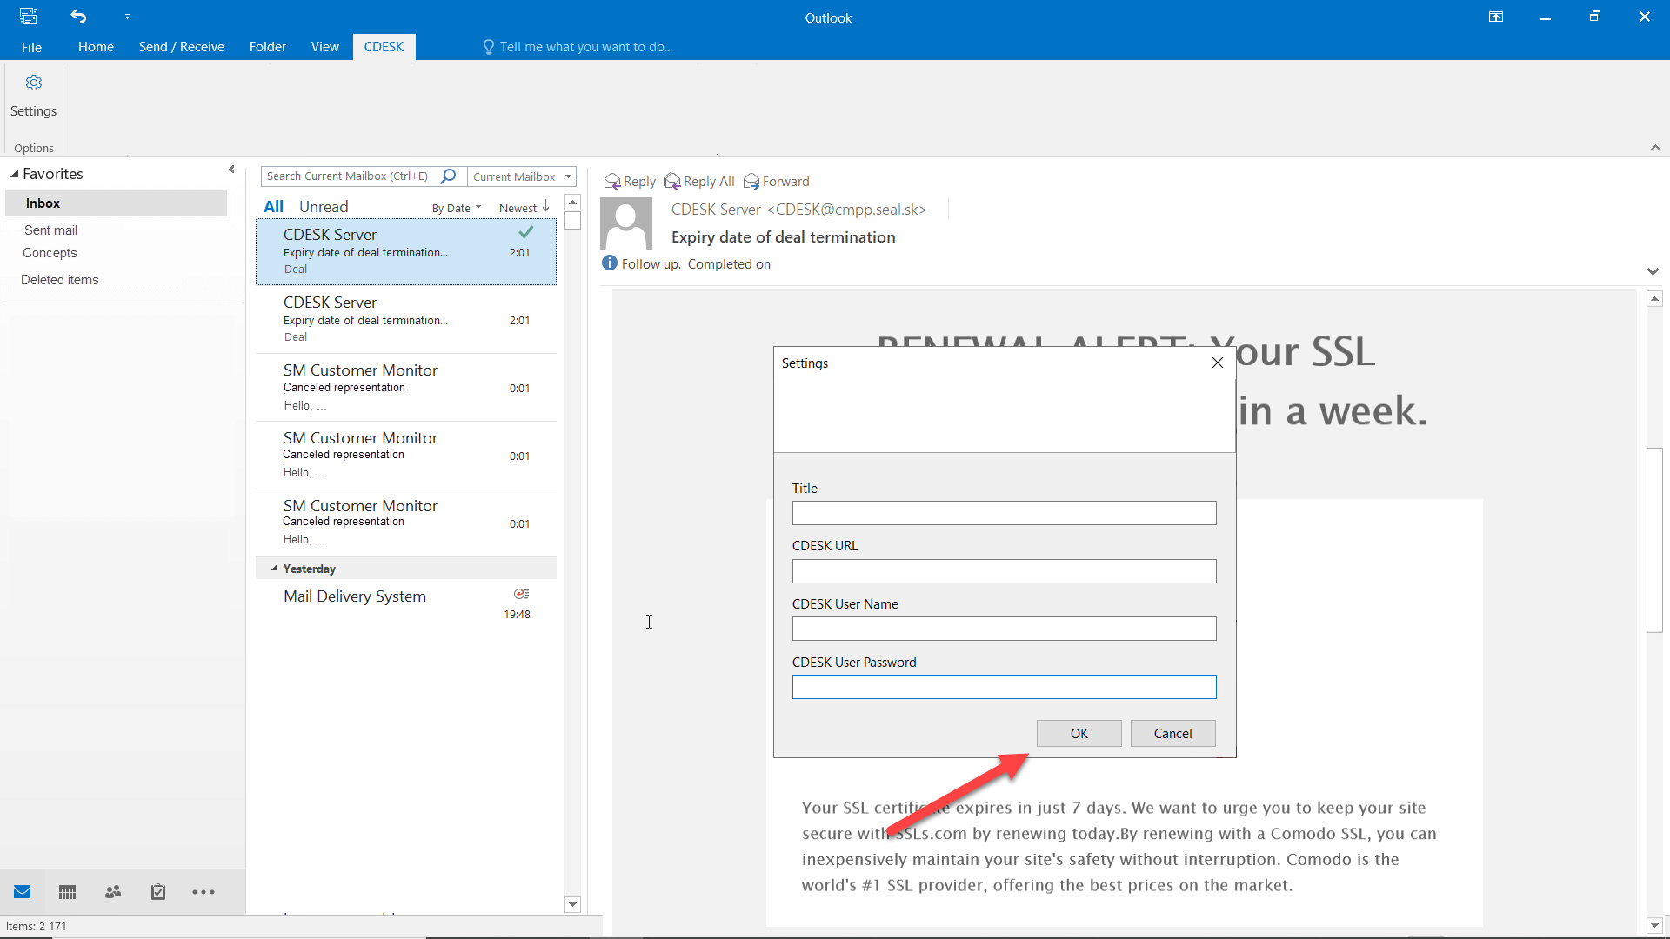Click the Reply All button
This screenshot has width=1670, height=939.
coord(699,182)
